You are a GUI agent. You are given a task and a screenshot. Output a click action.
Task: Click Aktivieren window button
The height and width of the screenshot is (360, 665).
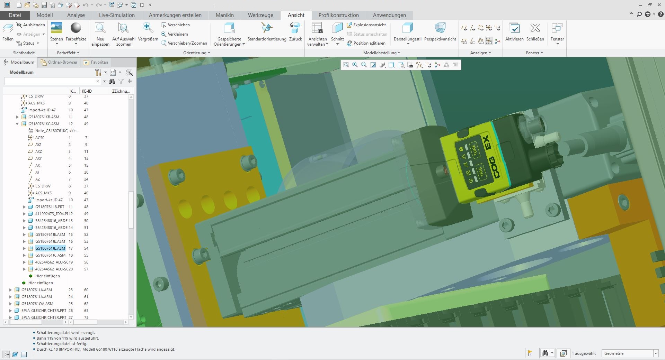pos(514,31)
